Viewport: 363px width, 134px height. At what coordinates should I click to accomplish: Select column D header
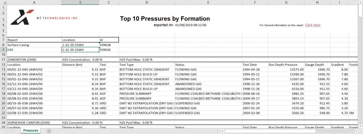(x=146, y=2)
